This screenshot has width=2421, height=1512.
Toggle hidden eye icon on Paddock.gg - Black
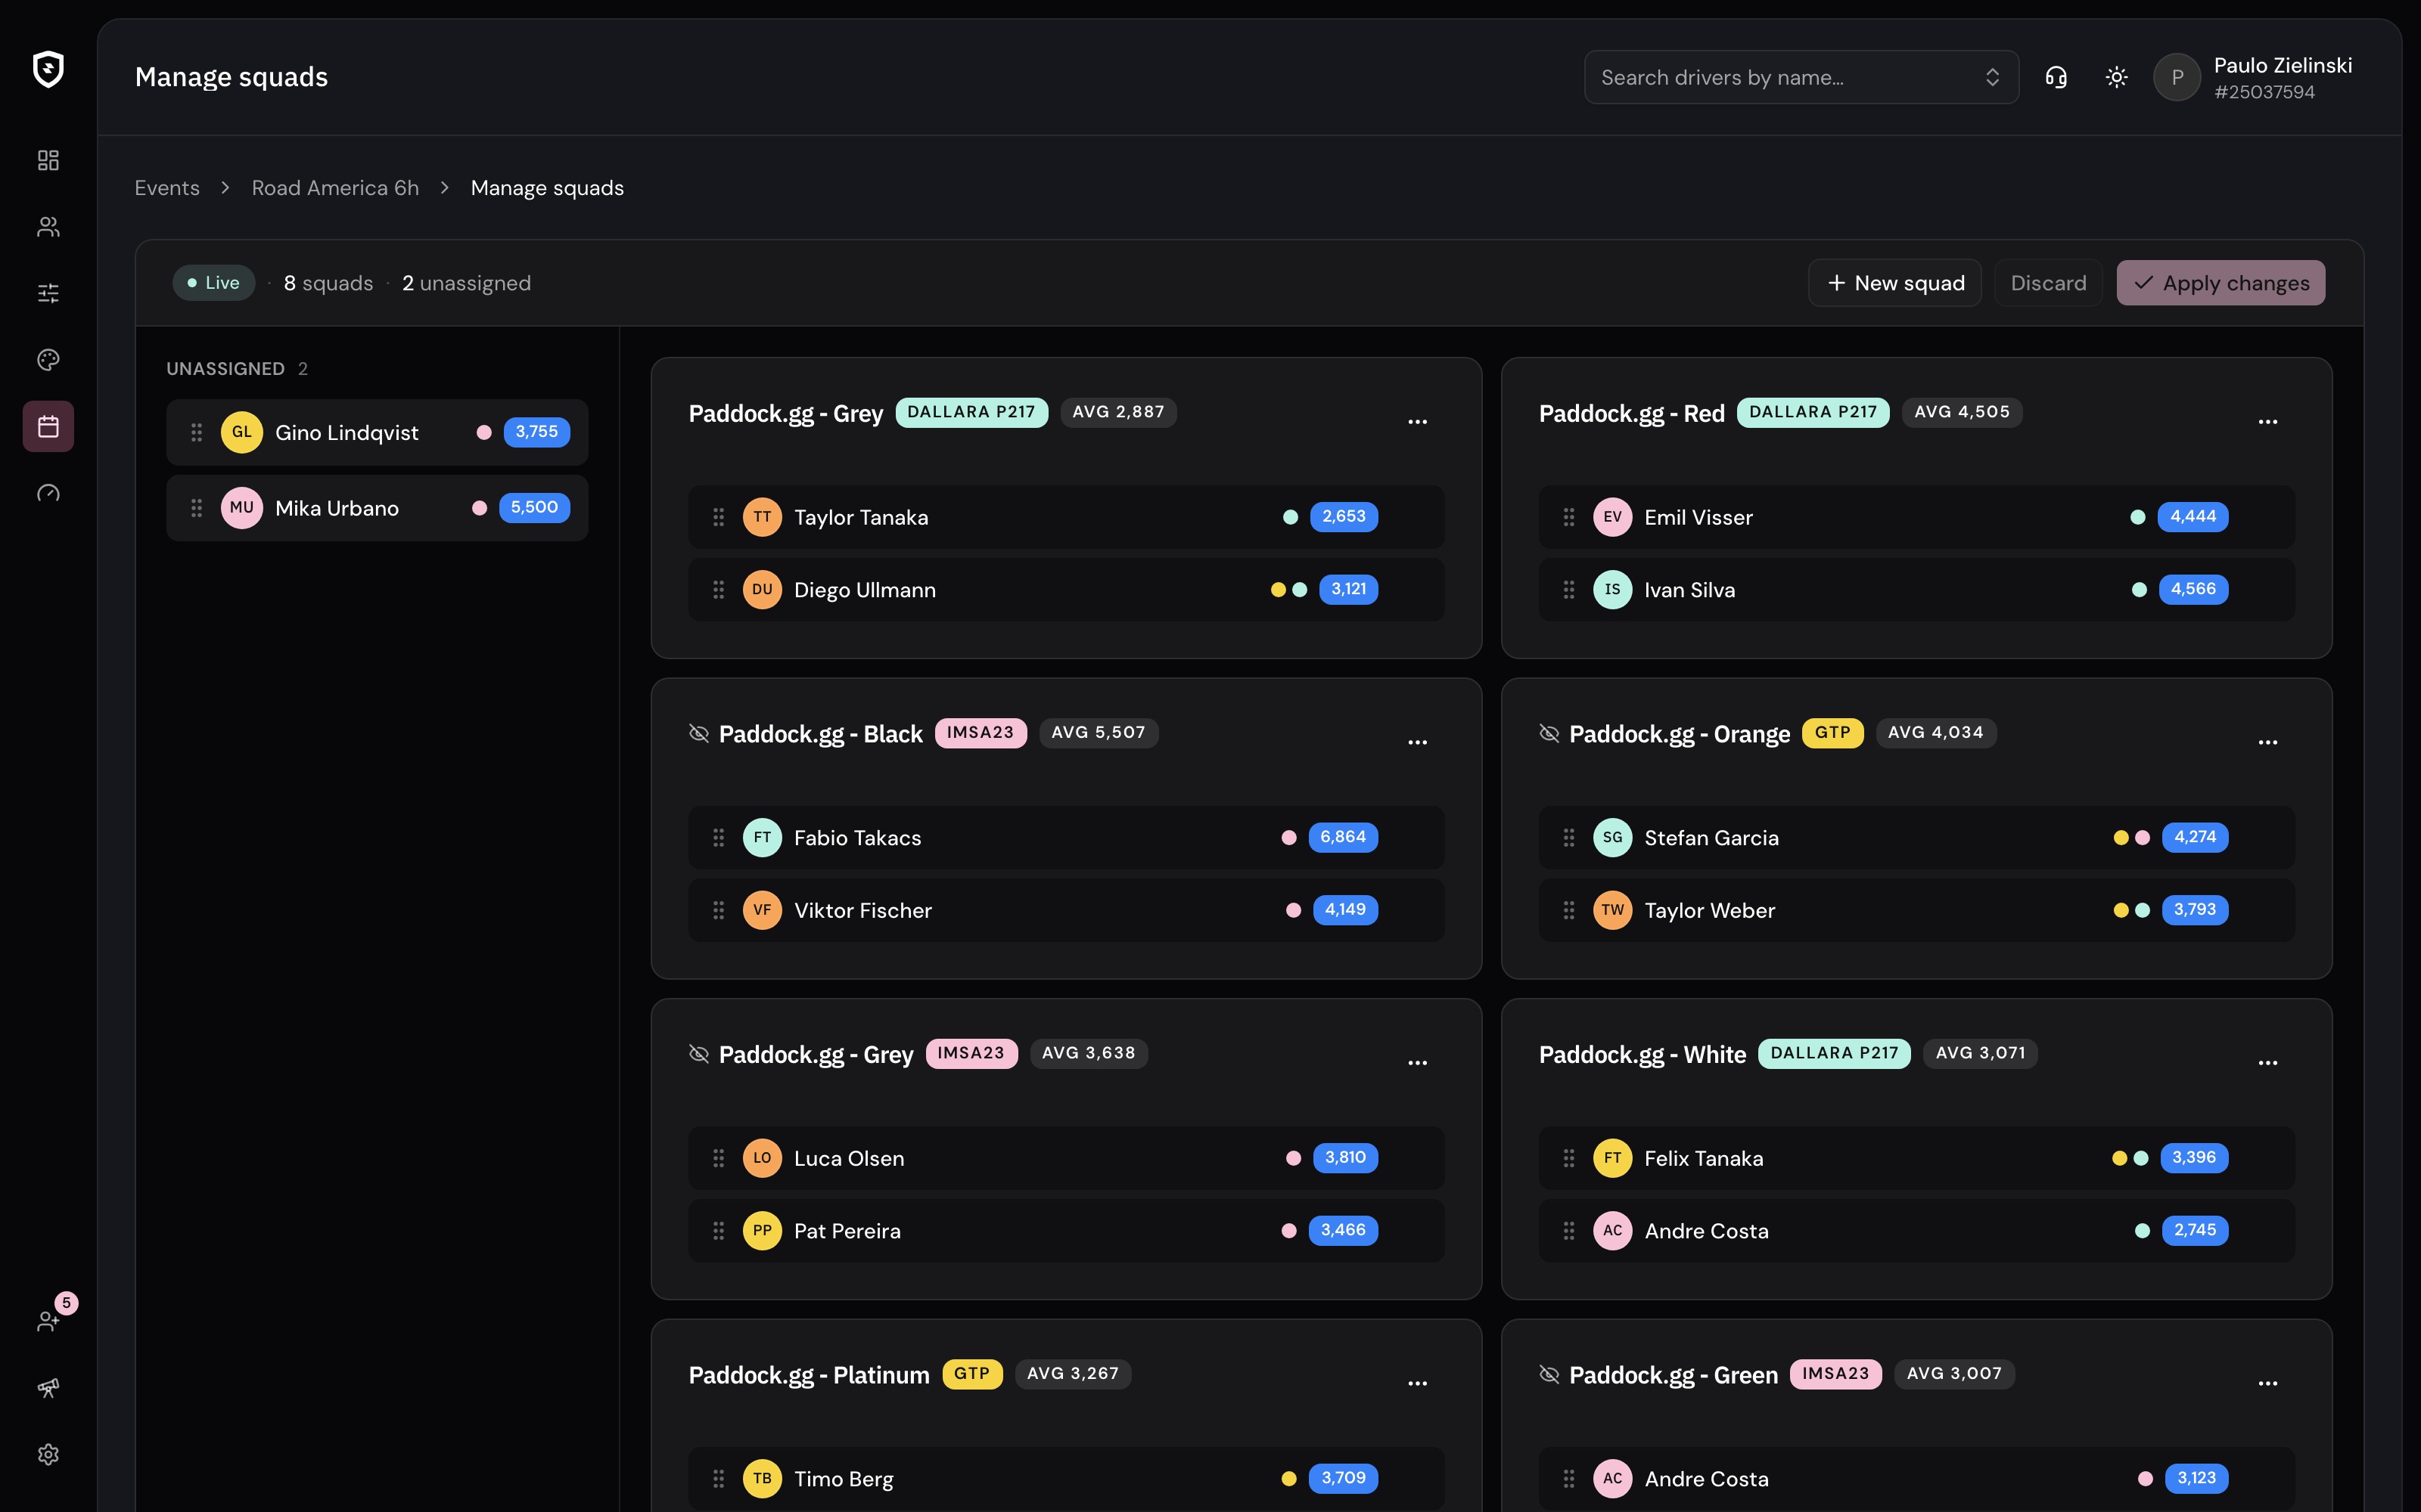pos(699,733)
